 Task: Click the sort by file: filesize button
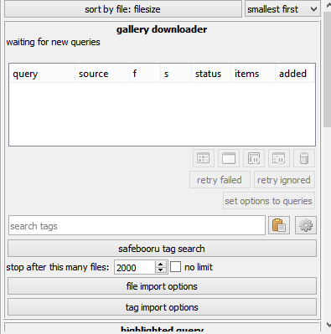[123, 9]
